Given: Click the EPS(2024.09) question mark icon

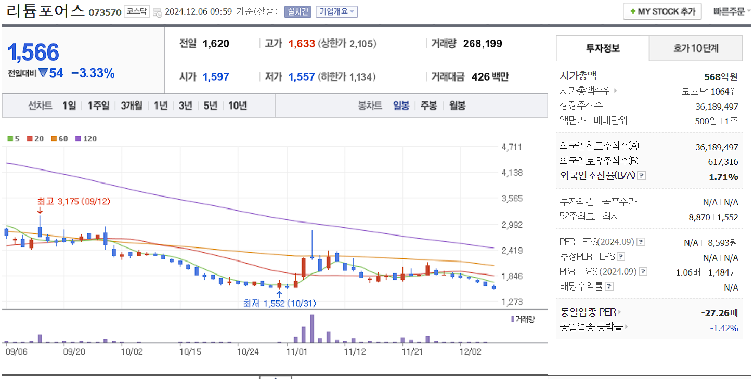Looking at the screenshot, I should [641, 242].
